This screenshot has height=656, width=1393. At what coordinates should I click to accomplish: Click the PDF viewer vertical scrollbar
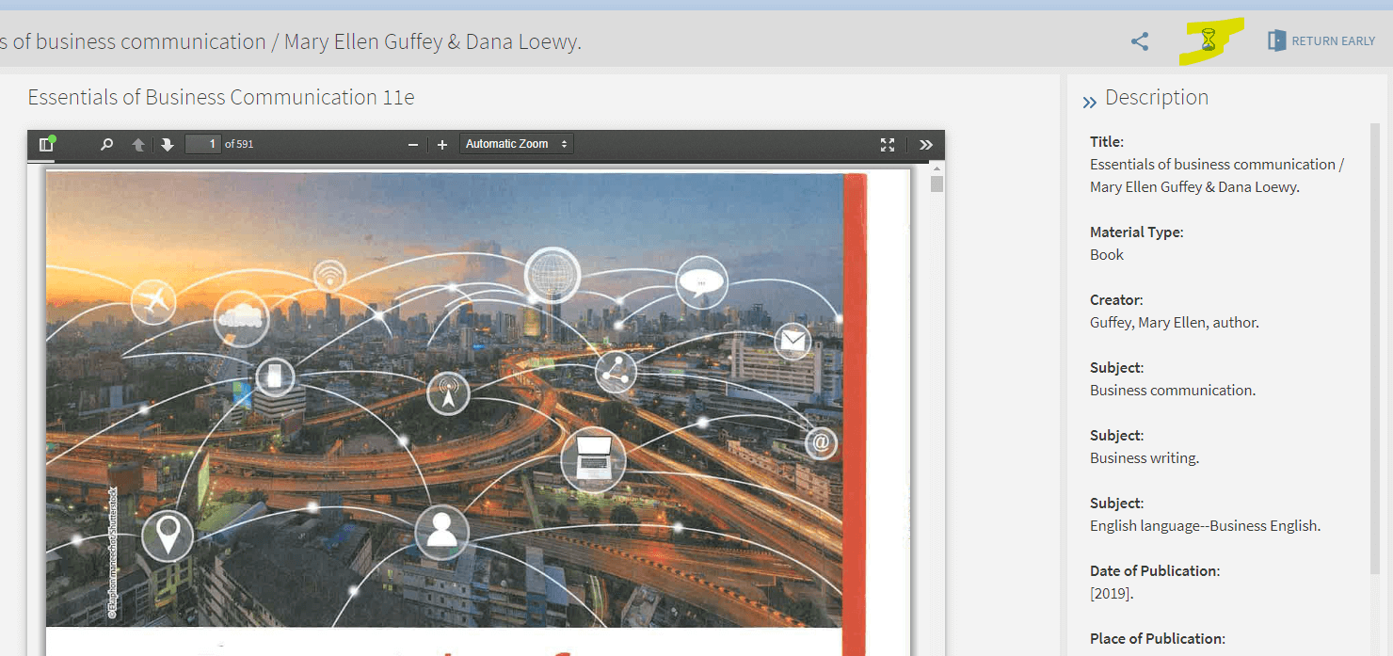click(937, 183)
